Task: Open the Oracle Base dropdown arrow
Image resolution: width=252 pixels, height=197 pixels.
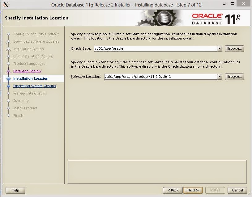Action: tap(219, 49)
